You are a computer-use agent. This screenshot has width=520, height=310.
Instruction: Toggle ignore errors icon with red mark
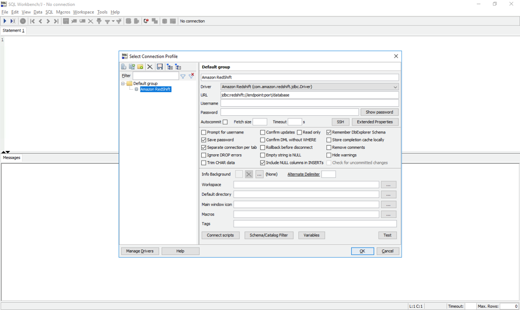pyautogui.click(x=146, y=21)
